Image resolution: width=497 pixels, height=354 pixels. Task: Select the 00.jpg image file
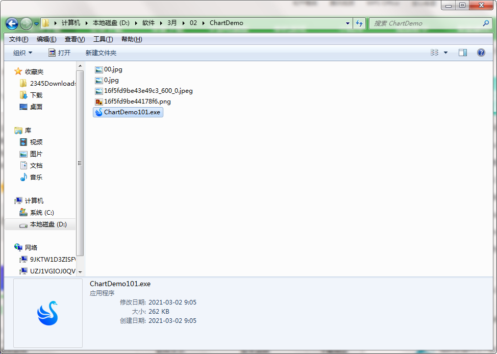point(113,69)
